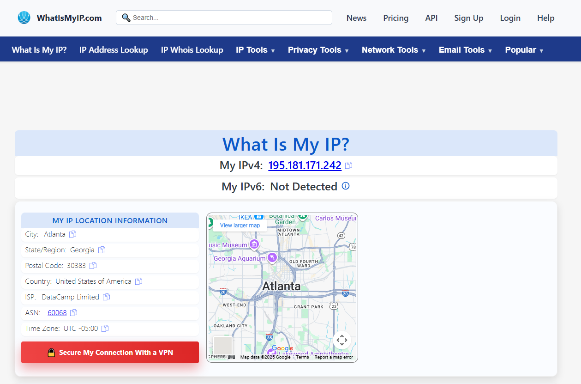Copy the city Atlanta value

coord(72,234)
